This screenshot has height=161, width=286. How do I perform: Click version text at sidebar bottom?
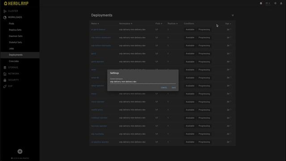[x=20, y=158]
